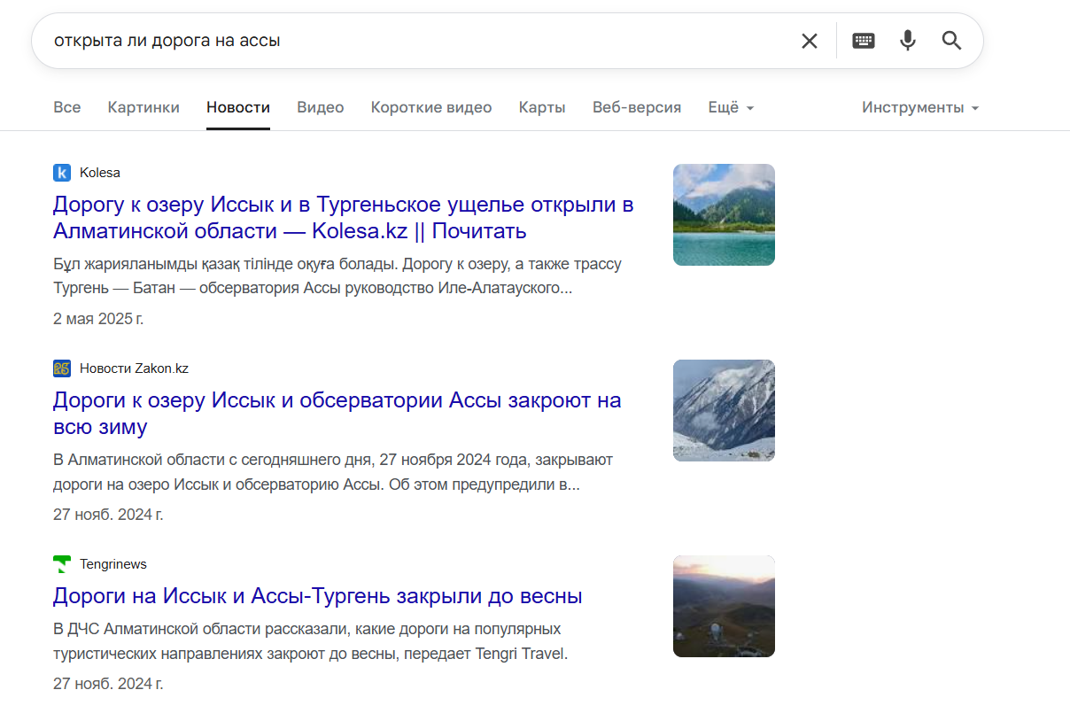Image resolution: width=1070 pixels, height=721 pixels.
Task: Open the snowy mountain thumbnail image
Action: [724, 410]
